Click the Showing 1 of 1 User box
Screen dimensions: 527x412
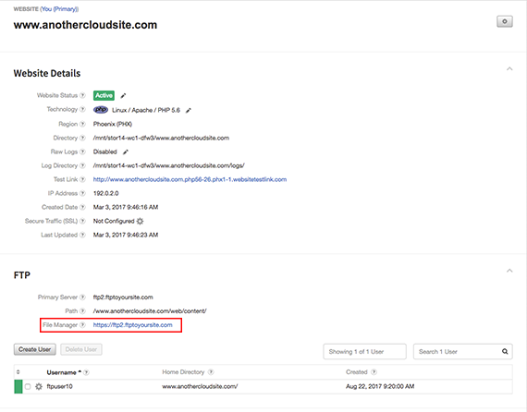click(364, 352)
